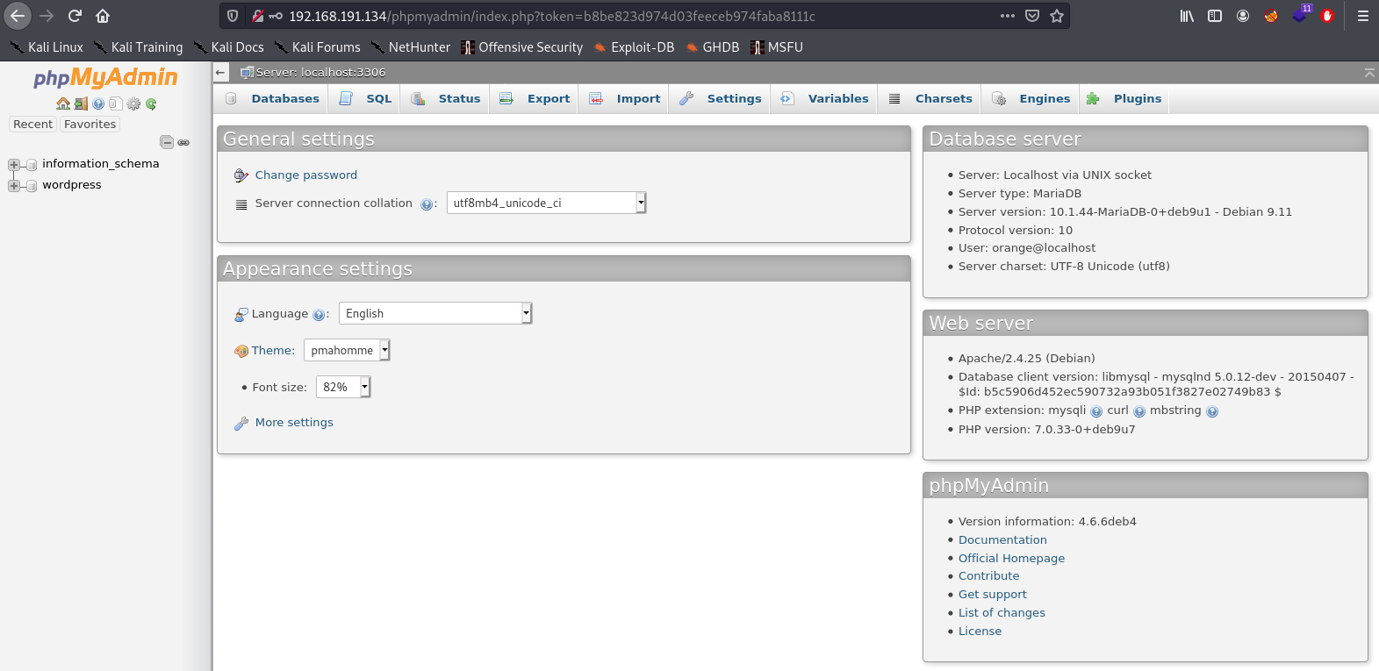The height and width of the screenshot is (671, 1379).
Task: Toggle the Firefox sidebar view icon
Action: pos(1215,16)
